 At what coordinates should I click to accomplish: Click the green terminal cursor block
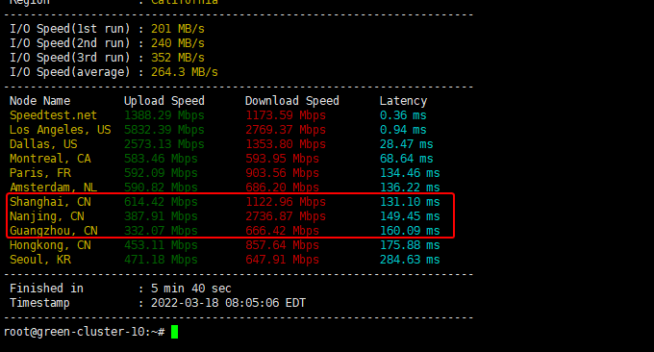point(174,332)
